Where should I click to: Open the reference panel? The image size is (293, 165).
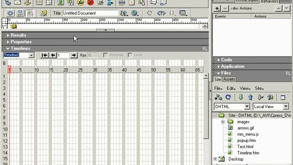(x=161, y=13)
